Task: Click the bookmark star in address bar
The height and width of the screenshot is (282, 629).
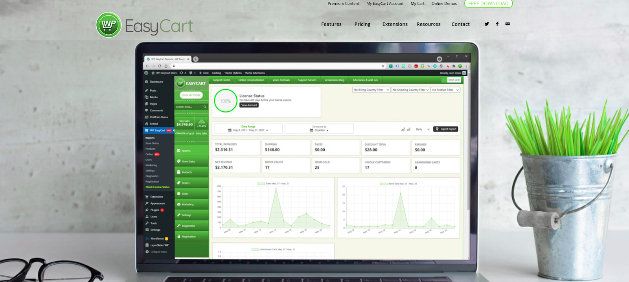Action: point(383,66)
